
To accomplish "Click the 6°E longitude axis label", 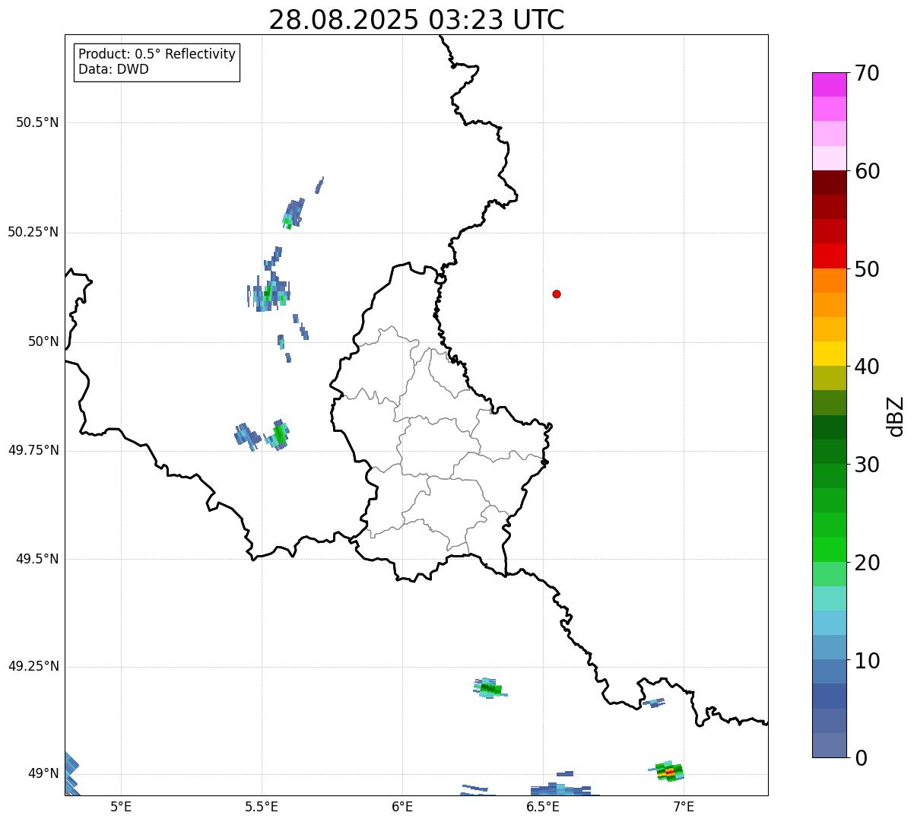I will coord(402,806).
